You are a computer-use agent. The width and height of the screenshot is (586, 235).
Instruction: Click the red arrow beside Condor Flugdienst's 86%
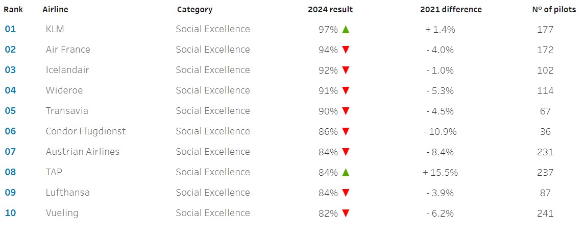(346, 131)
